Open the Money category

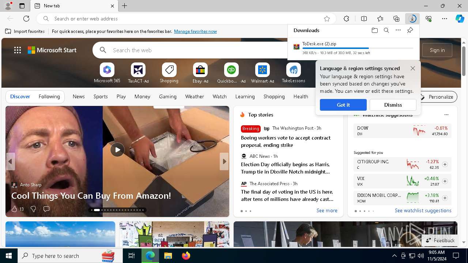[142, 96]
